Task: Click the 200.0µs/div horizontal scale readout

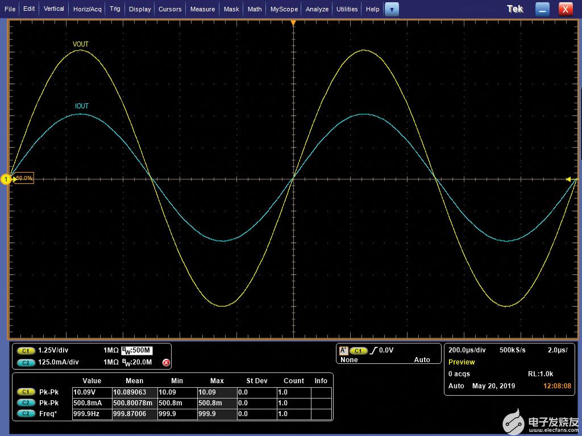Action: point(467,350)
